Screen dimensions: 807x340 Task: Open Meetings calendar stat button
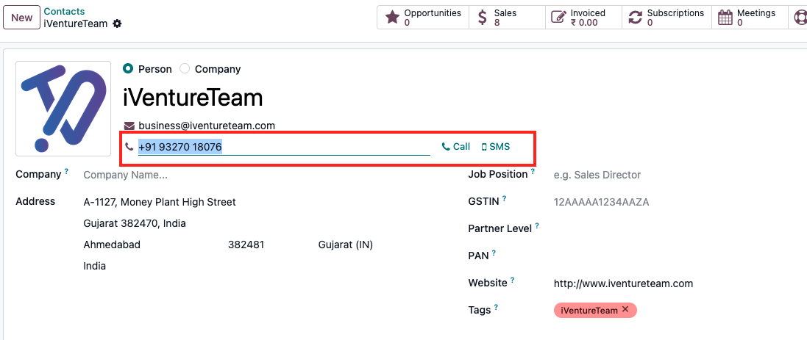750,18
